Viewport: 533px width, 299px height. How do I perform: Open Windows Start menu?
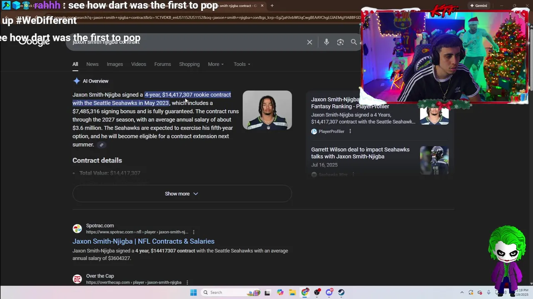(193, 292)
